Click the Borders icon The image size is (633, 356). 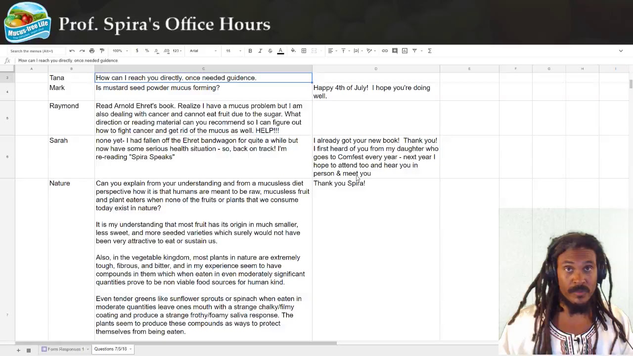click(x=304, y=51)
